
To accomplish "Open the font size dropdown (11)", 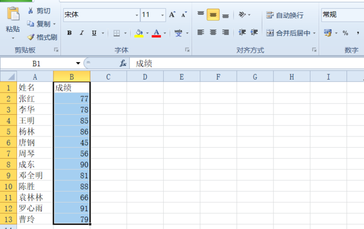I will [163, 15].
